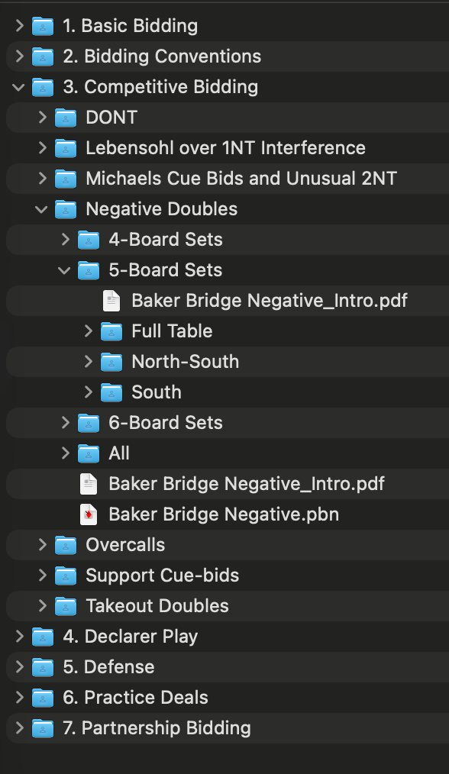Collapse the Negative Doubles folder
This screenshot has width=449, height=774.
[x=42, y=208]
